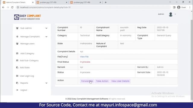The width and height of the screenshot is (193, 108).
Task: Click the Easy Complaint logo
Action: [27, 17]
